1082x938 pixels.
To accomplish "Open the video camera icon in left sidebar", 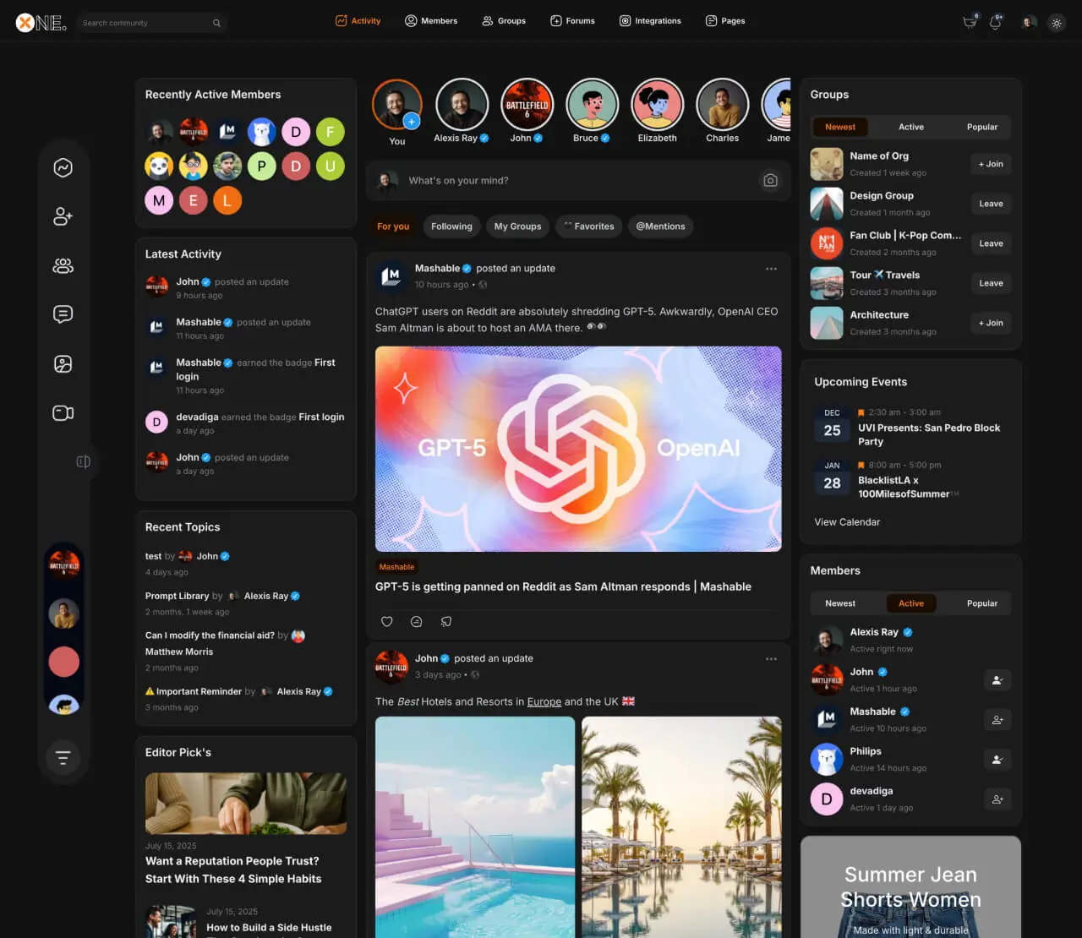I will point(63,413).
